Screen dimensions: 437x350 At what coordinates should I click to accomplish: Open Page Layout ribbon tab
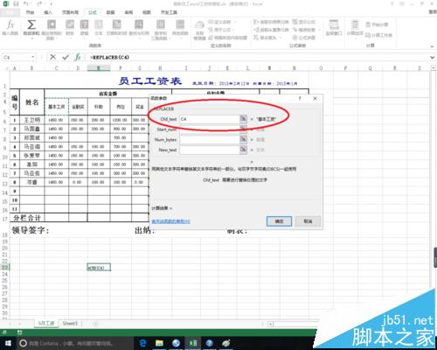coord(70,12)
